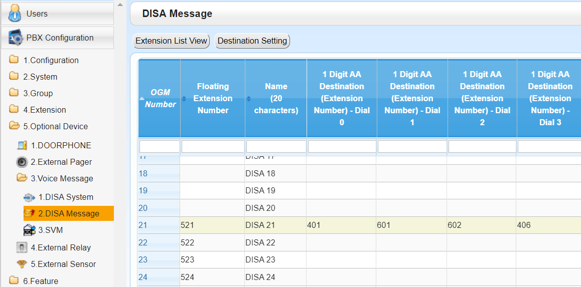Click the PBX Configuration gear icon
This screenshot has height=287, width=581.
coord(15,38)
